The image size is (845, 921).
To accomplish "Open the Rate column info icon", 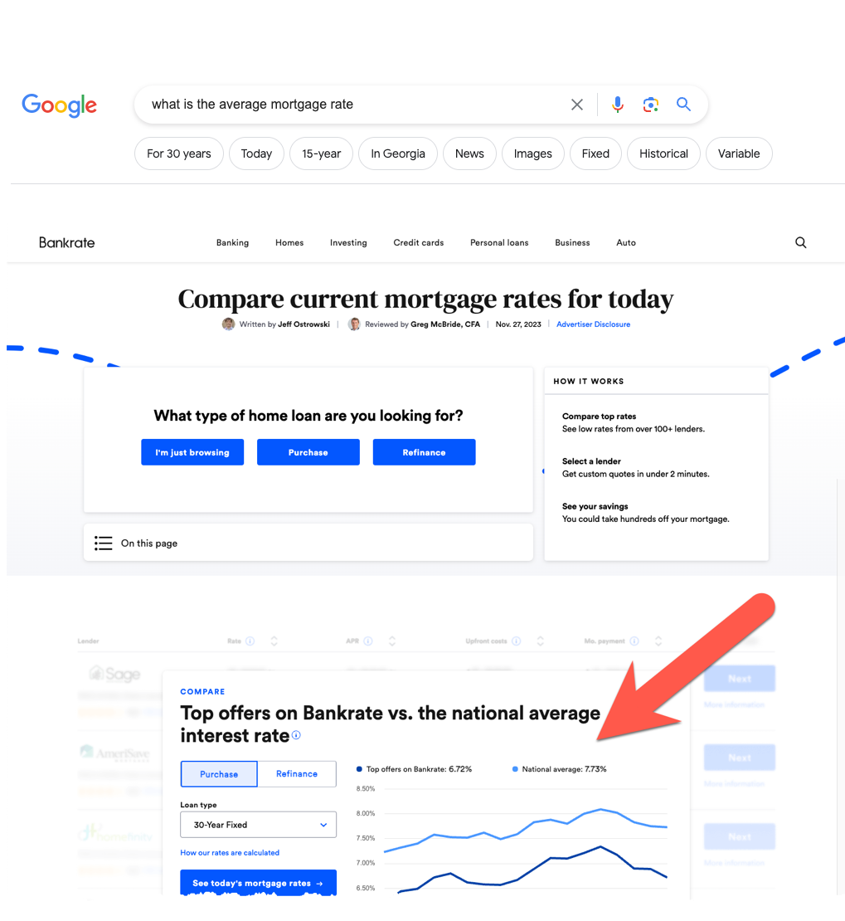I will tap(252, 641).
